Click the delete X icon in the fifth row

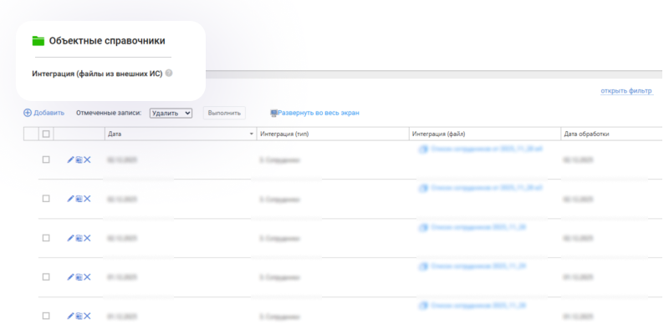pos(87,316)
